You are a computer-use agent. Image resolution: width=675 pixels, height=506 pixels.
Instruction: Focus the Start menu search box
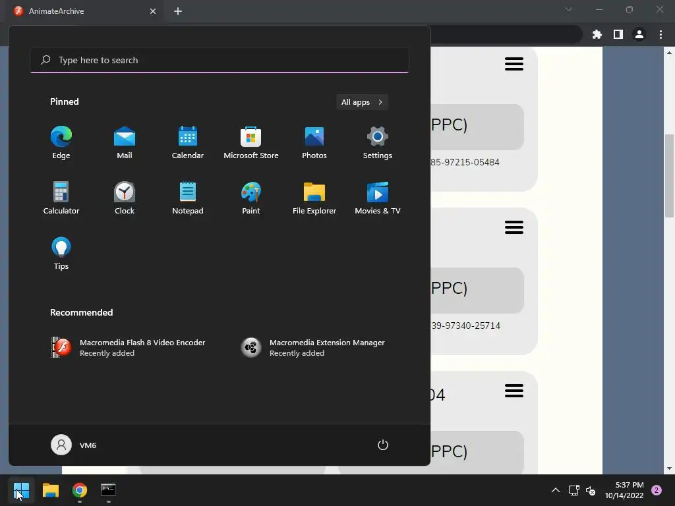click(x=220, y=60)
